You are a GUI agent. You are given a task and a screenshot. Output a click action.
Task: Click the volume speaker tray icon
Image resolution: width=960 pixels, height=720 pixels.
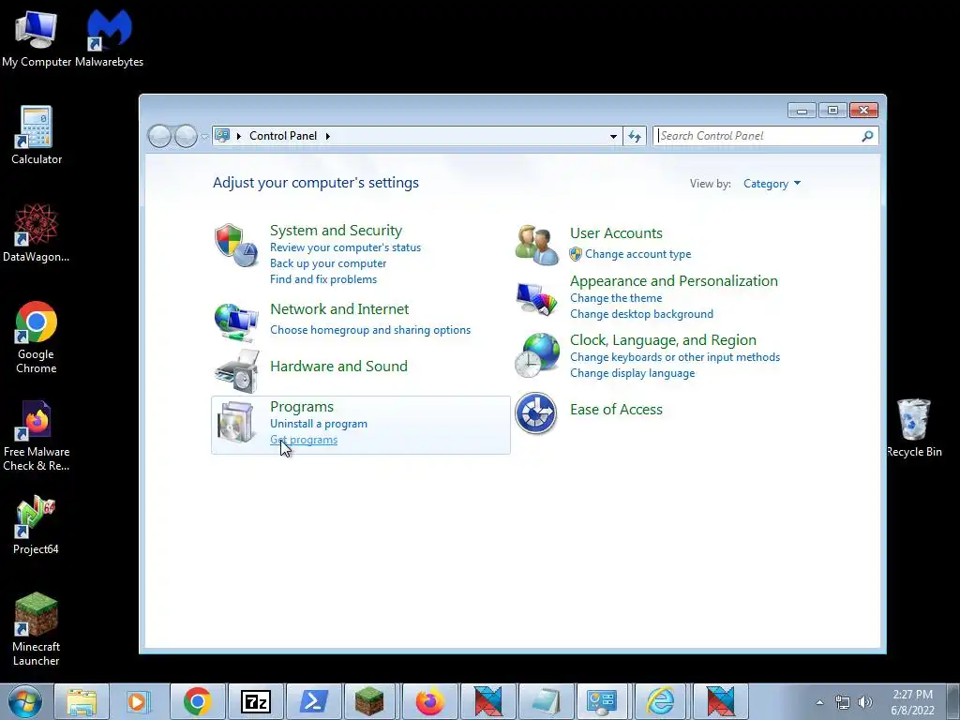coord(865,702)
